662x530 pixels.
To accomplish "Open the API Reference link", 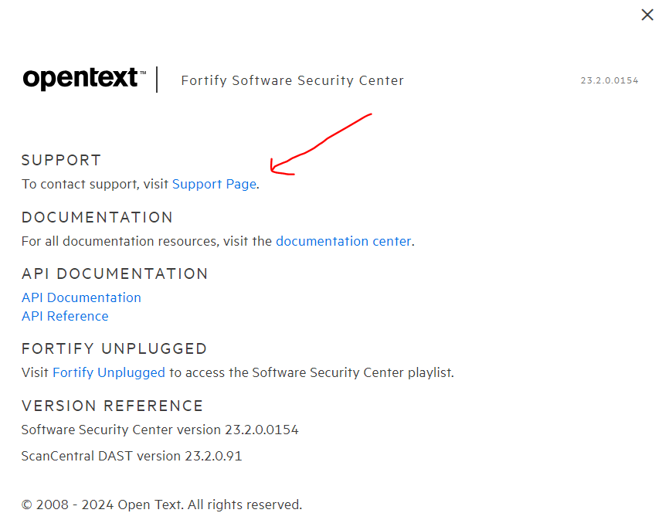I will (x=65, y=316).
